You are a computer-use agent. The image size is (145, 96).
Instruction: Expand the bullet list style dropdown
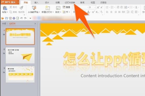pos(109,7)
